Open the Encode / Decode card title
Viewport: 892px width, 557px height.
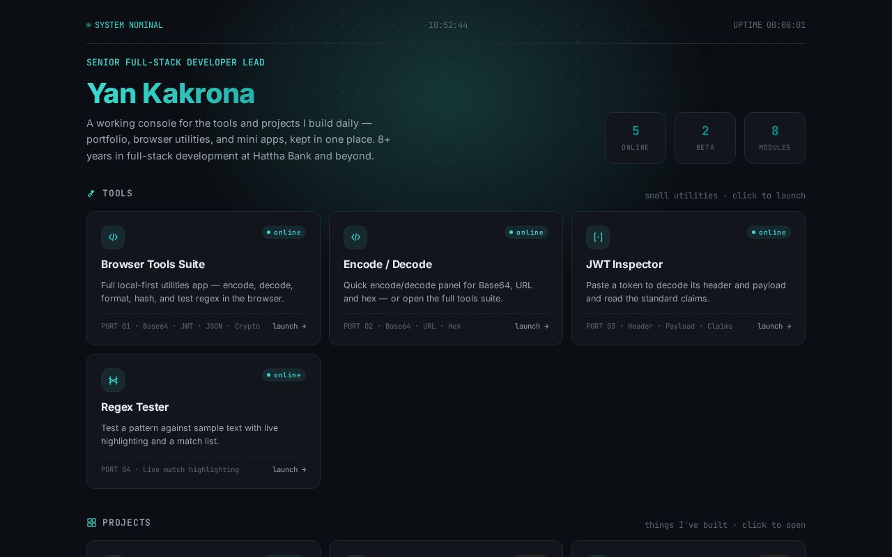pyautogui.click(x=387, y=265)
